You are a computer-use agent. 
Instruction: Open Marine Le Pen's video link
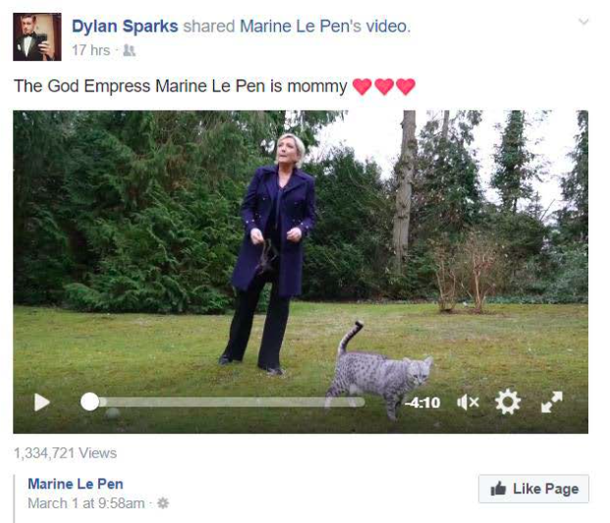(x=324, y=26)
